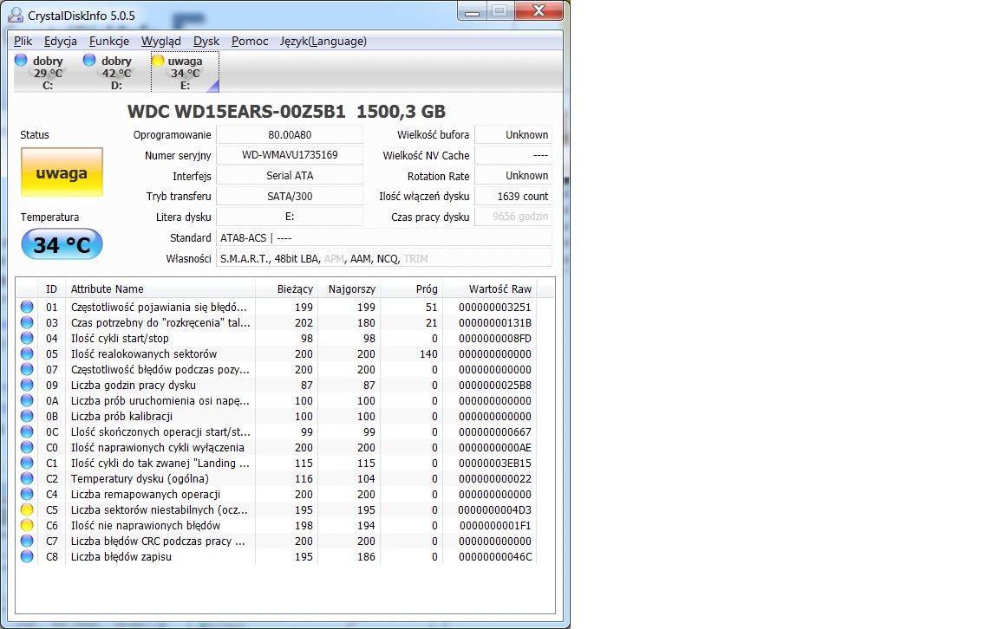The image size is (999, 629).
Task: Click the yellow uwaga health status button
Action: [62, 172]
